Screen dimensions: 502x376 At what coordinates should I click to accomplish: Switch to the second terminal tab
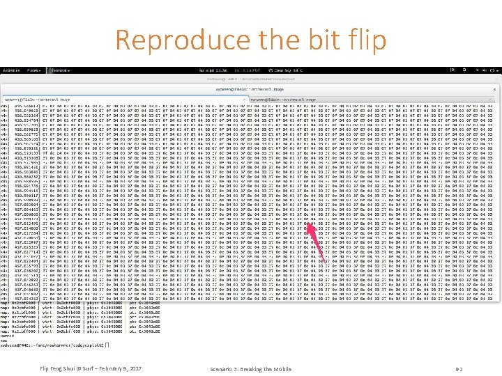point(372,100)
